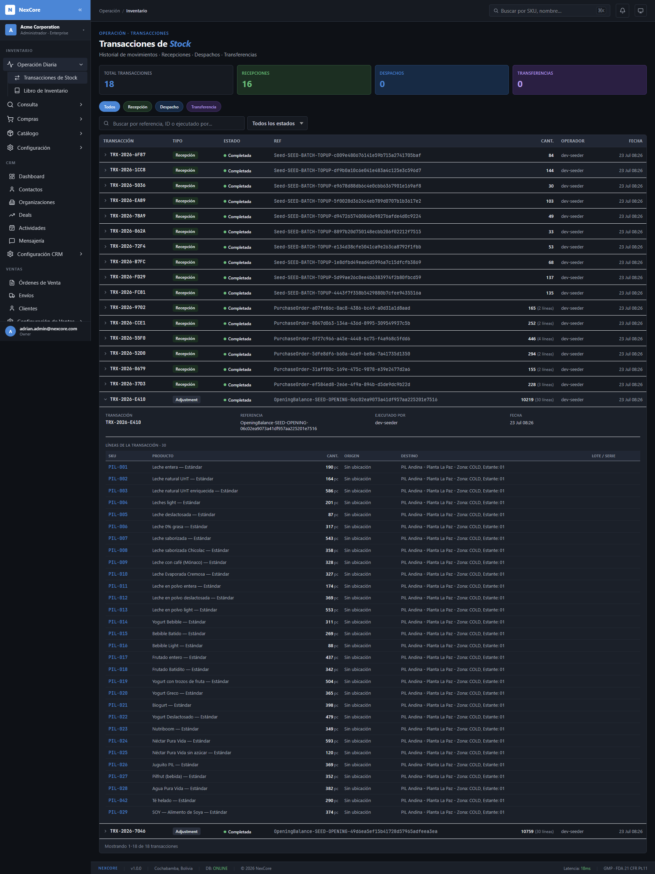Screen dimensions: 655x874
Task: Click the Configuración gear icon
Action: point(10,148)
